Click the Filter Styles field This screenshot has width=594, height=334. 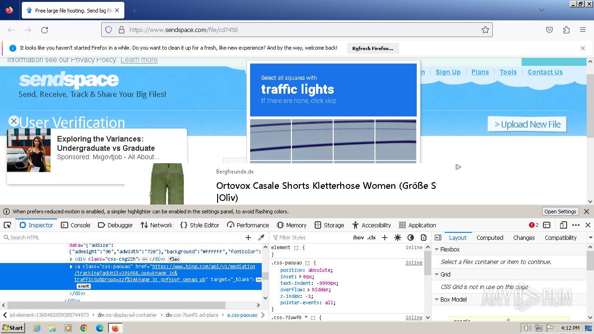click(x=310, y=238)
